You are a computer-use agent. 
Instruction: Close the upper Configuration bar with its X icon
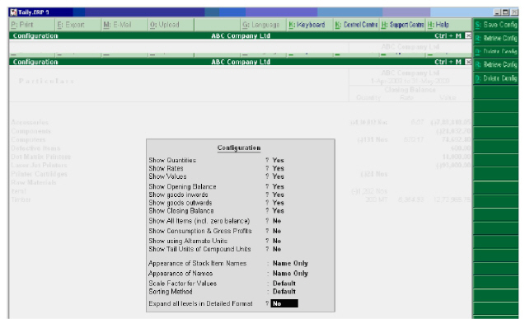(x=468, y=35)
